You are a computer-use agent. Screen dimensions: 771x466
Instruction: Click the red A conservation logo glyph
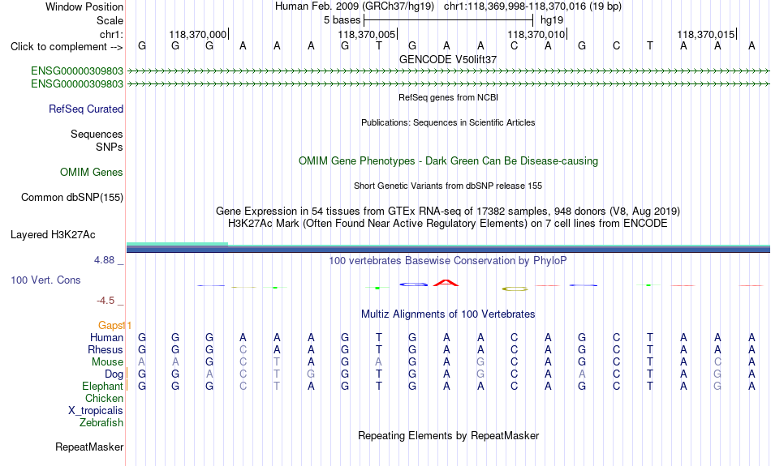(446, 283)
